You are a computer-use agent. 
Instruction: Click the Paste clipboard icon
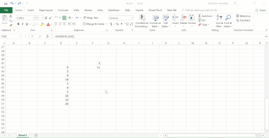coord(5,18)
